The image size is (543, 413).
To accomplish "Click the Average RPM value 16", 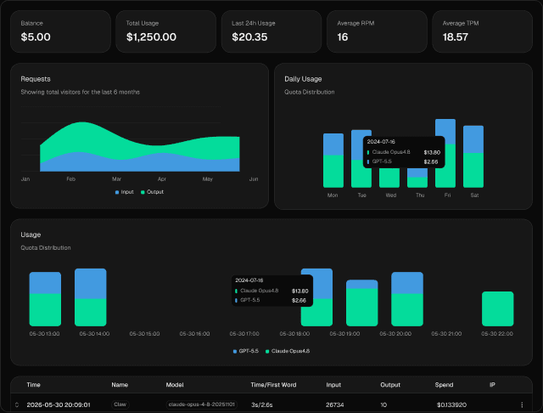I will (343, 37).
